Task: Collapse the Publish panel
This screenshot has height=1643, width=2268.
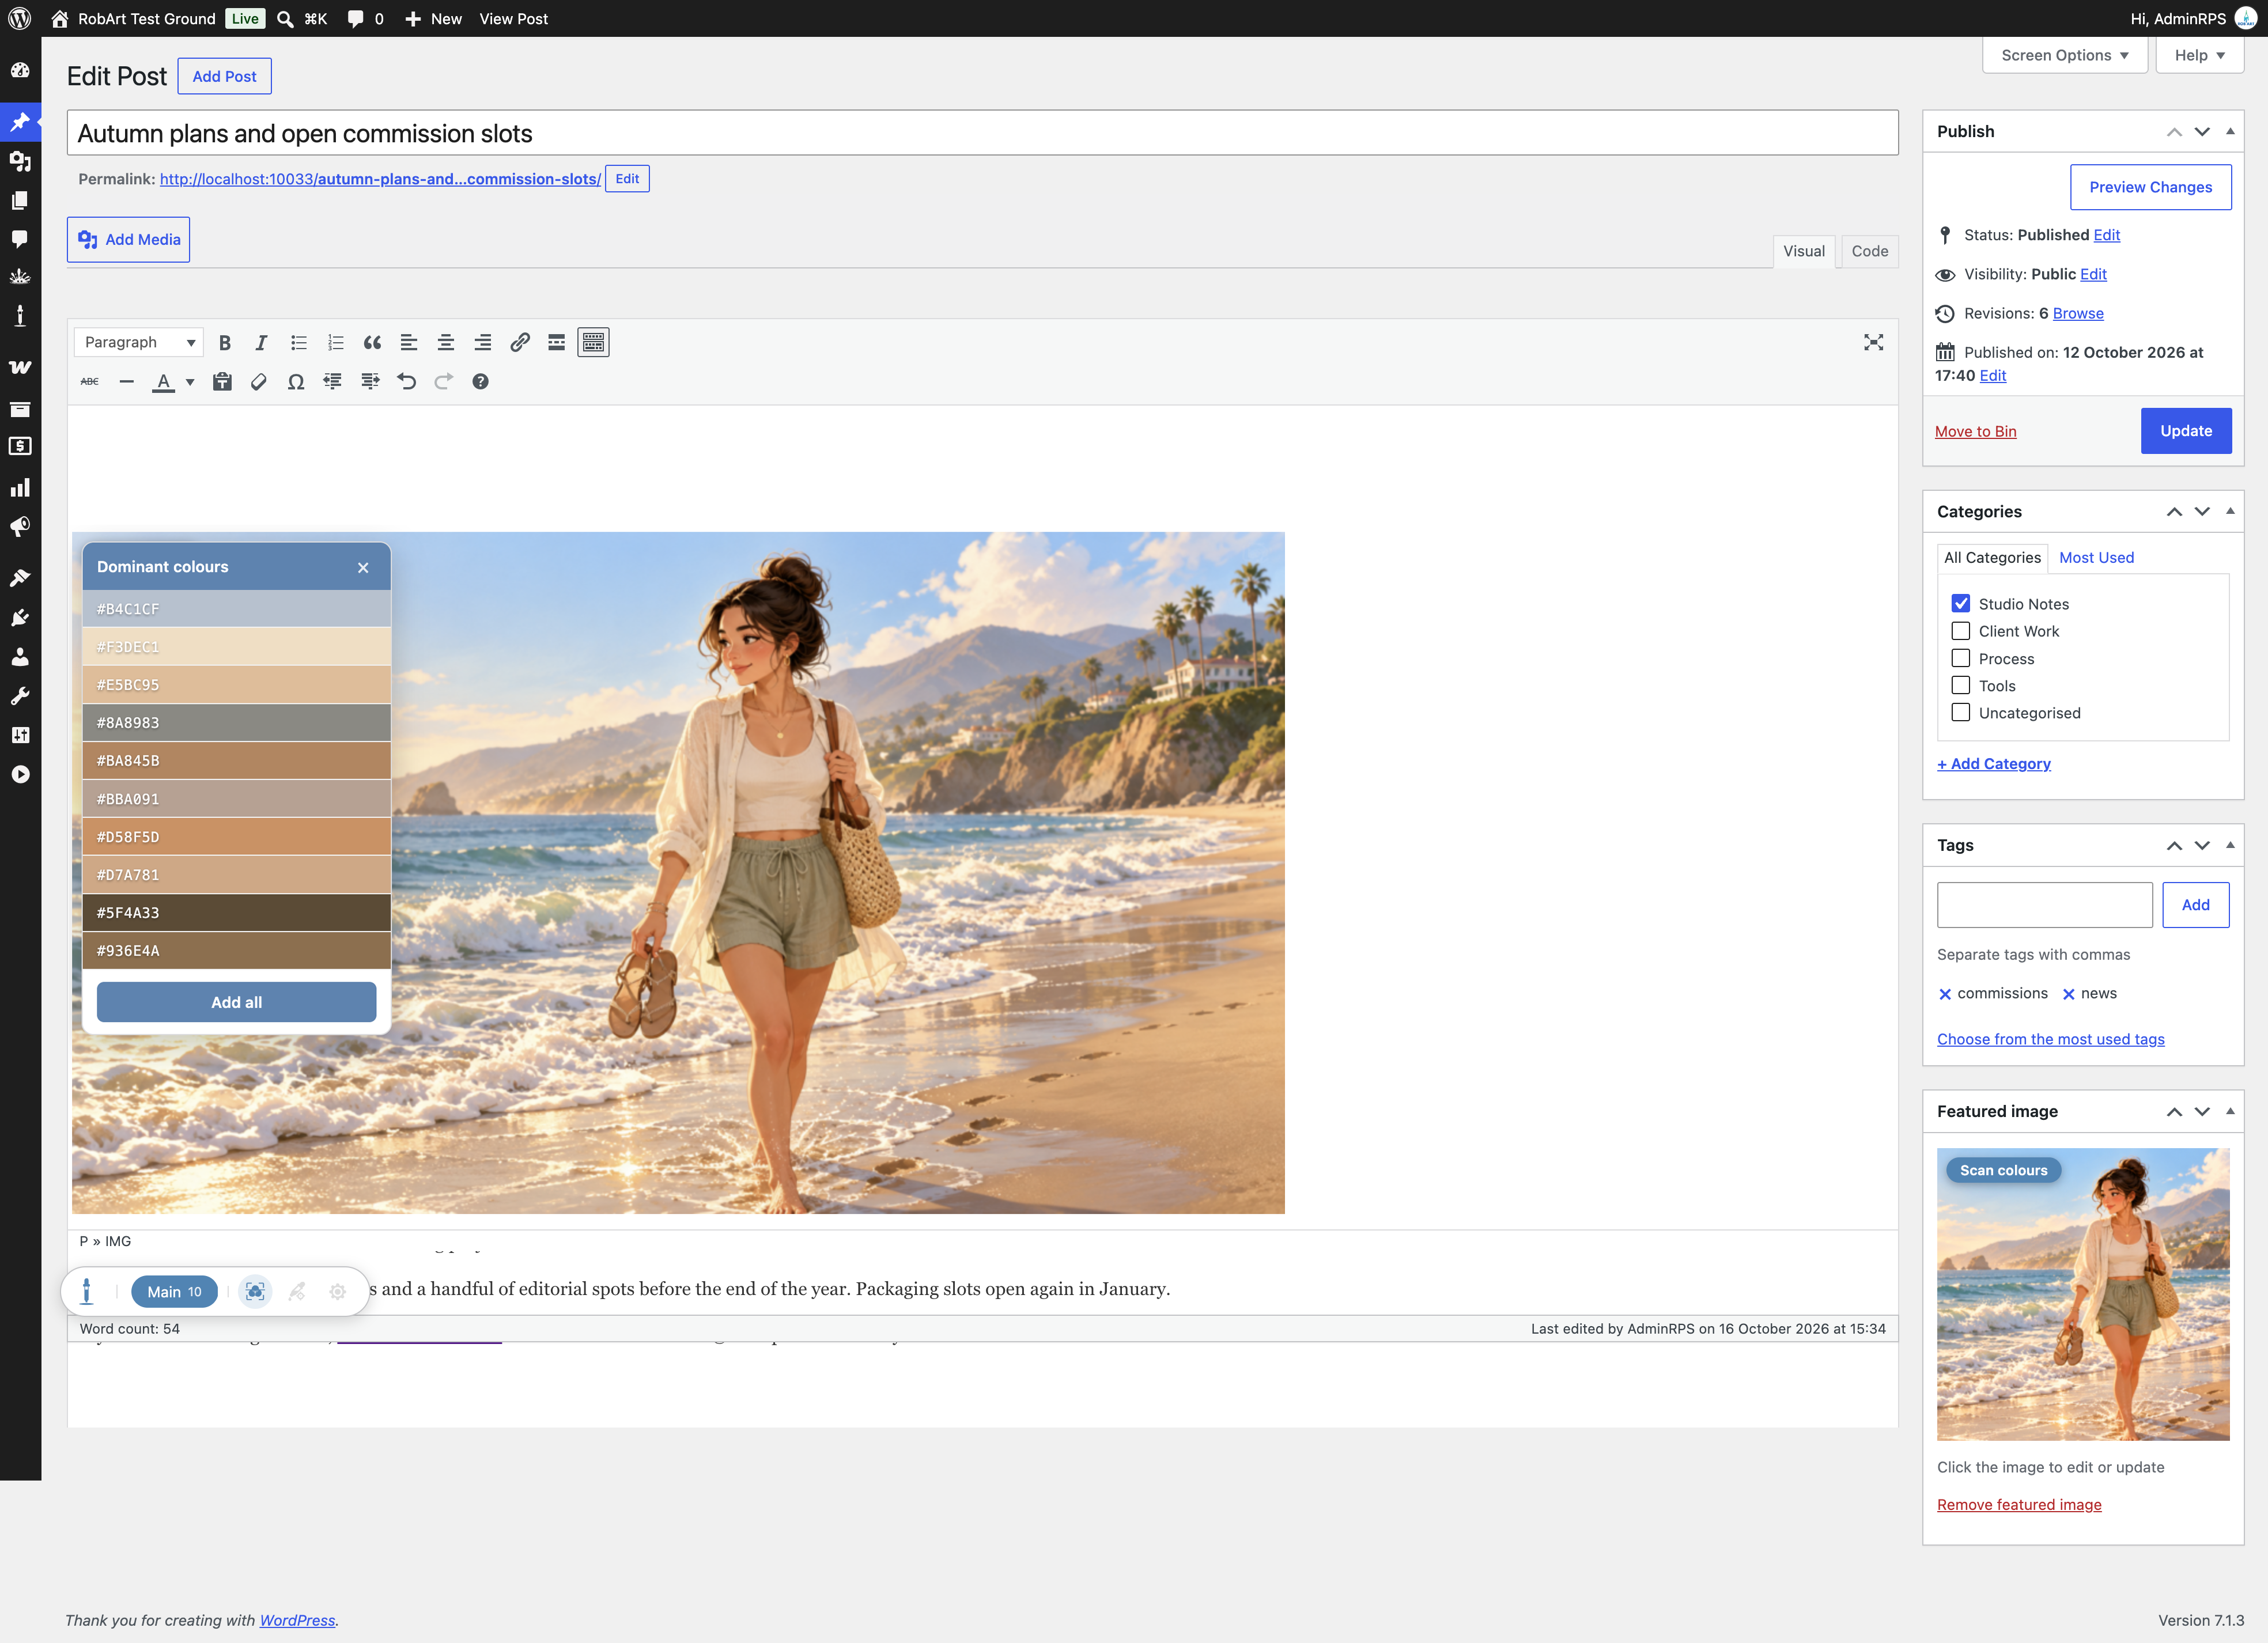Action: coord(2229,131)
